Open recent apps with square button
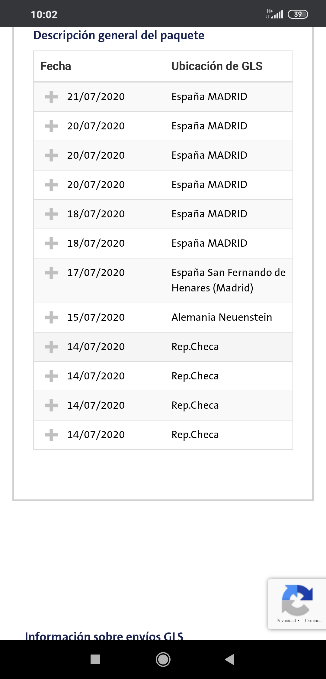 95,659
